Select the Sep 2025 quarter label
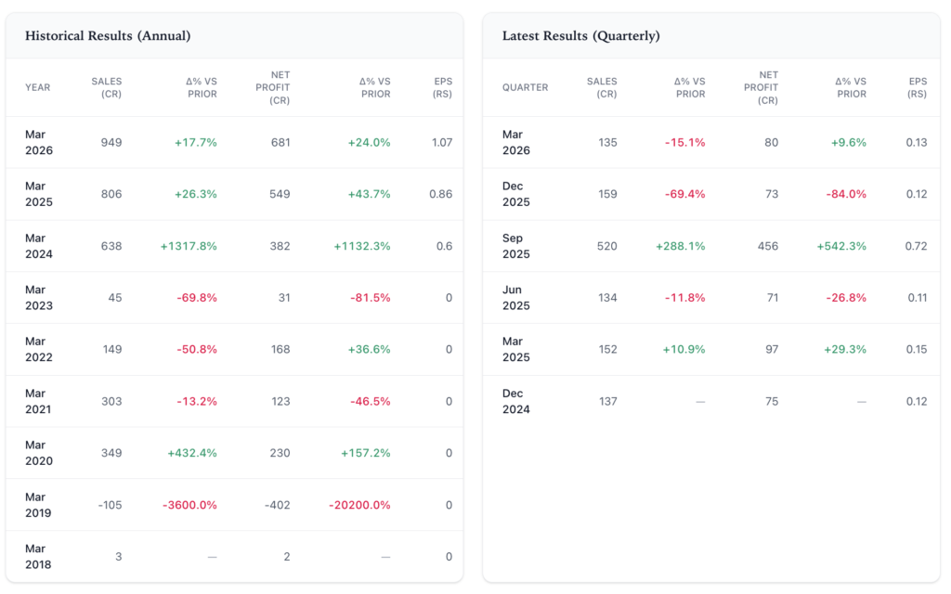Screen dimensions: 951x594 point(515,246)
